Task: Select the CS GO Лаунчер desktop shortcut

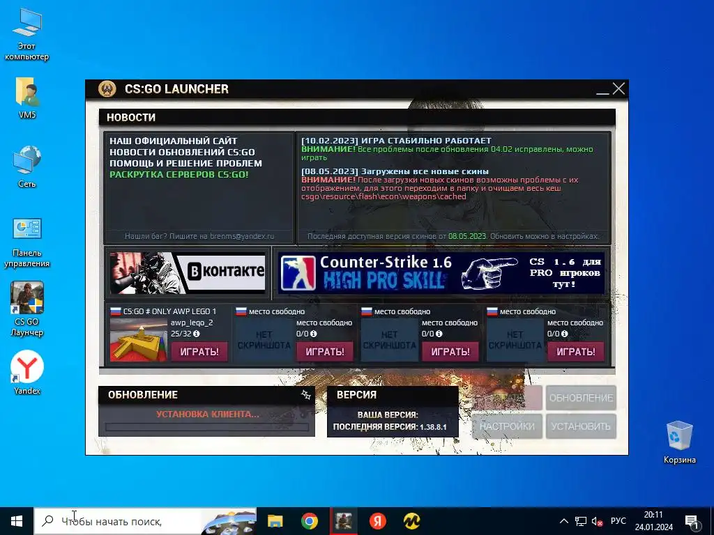Action: 27,309
